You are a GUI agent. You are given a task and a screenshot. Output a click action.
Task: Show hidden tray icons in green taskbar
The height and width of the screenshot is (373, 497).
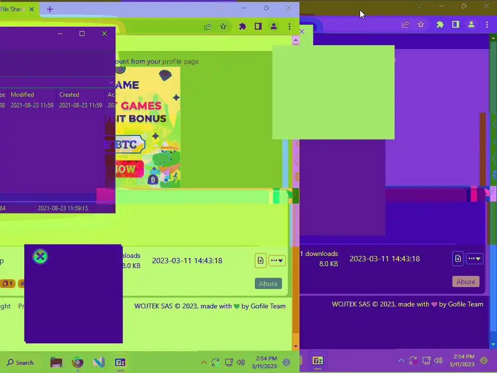203,362
